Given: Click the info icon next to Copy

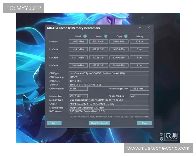Looking at the screenshot, I should click(126, 36).
